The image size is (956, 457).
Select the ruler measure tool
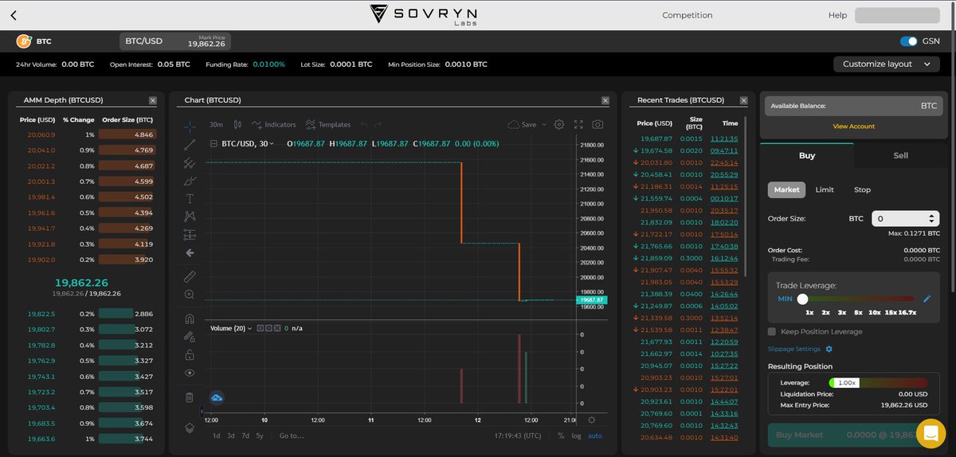coord(190,276)
